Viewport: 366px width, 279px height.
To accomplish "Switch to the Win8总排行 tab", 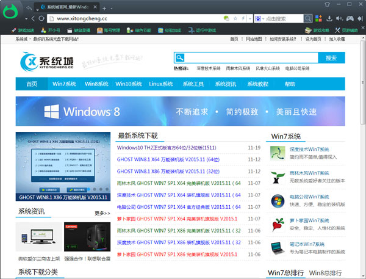I will click(x=325, y=273).
